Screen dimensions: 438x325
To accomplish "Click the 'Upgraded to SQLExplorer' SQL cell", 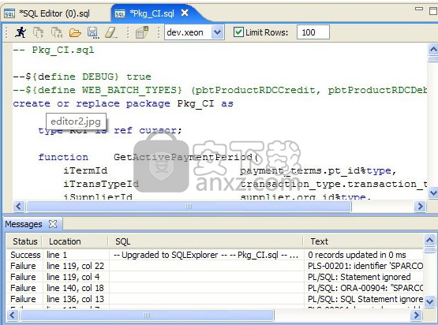I will coord(206,255).
